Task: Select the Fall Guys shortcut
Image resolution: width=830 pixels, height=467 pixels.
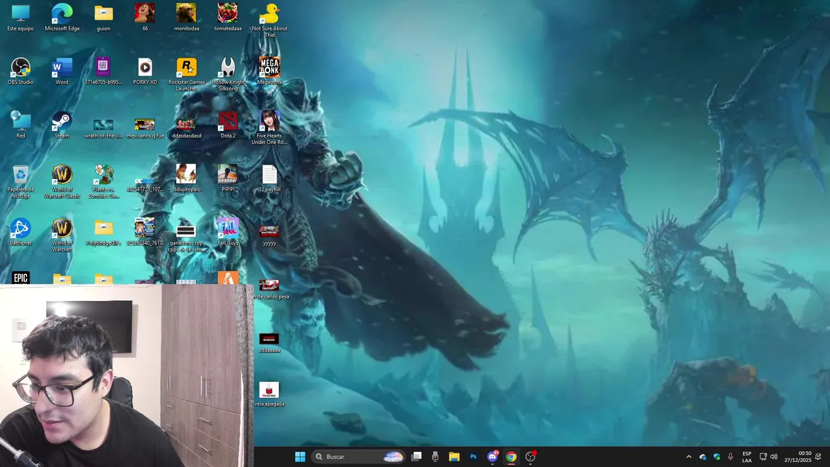Action: click(228, 232)
